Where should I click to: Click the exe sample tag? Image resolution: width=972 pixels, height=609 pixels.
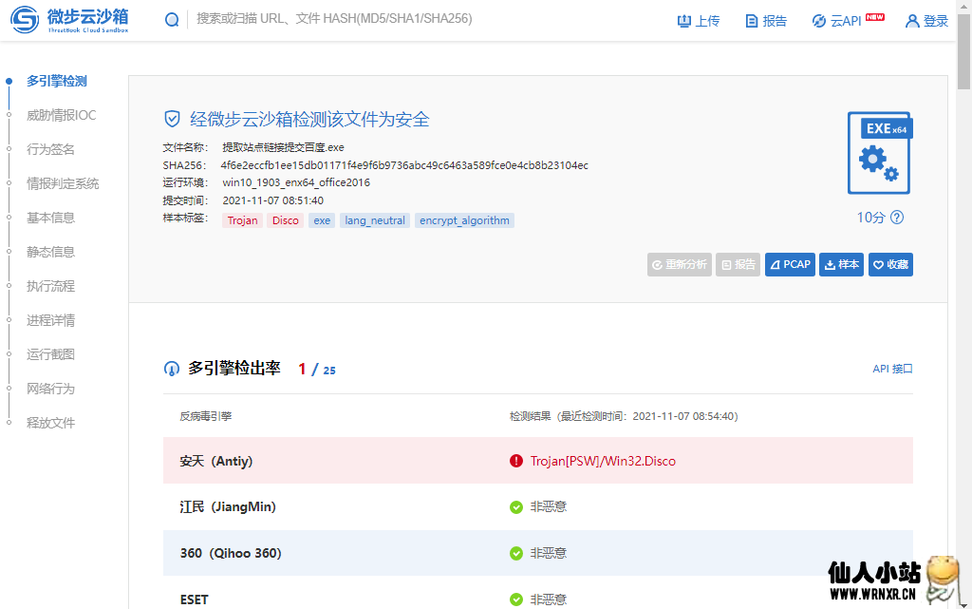pyautogui.click(x=322, y=220)
